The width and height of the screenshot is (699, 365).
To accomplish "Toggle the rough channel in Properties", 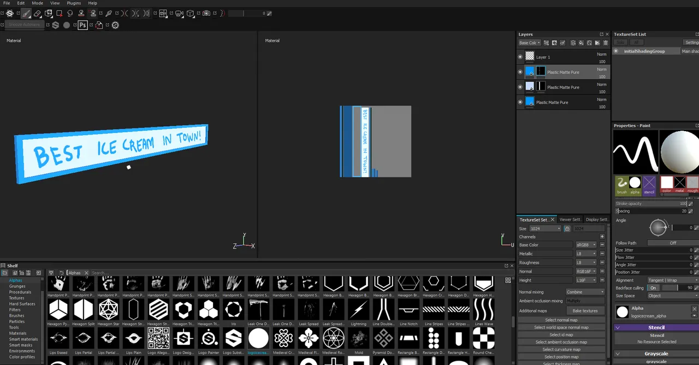I will point(692,185).
